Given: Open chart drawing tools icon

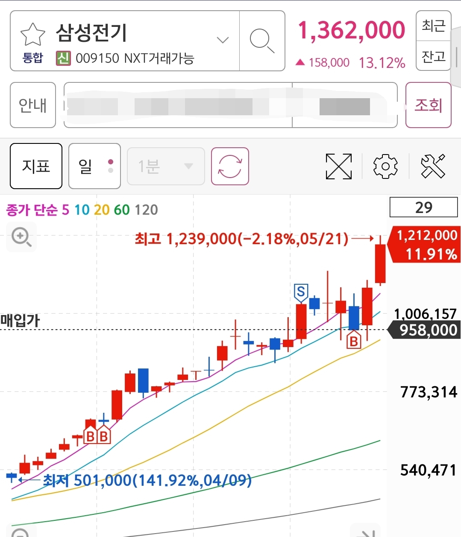Looking at the screenshot, I should pos(433,166).
